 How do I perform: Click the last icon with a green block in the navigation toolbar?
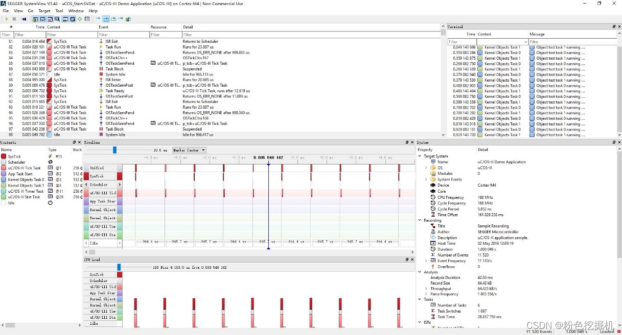pos(128,19)
